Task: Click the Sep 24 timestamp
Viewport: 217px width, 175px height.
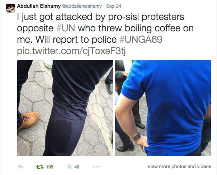Action: click(x=114, y=6)
